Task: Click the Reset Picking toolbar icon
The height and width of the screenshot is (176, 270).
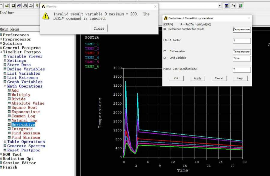Action: click(233, 6)
